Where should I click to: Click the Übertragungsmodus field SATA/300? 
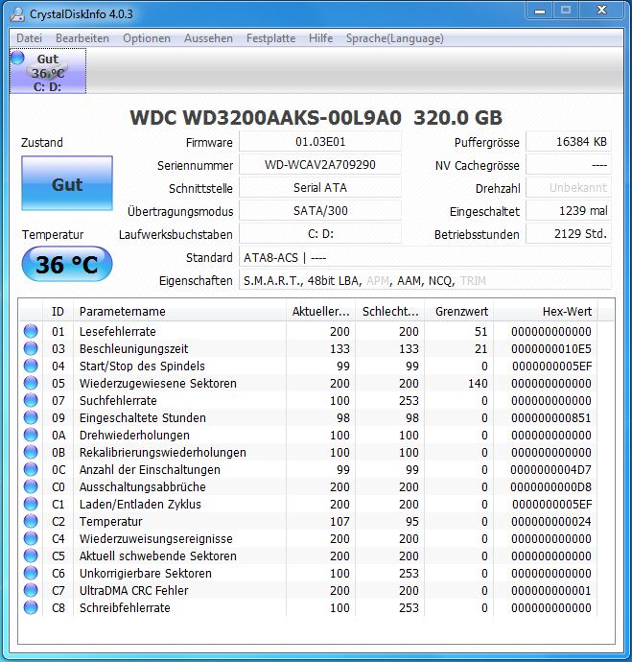(320, 211)
